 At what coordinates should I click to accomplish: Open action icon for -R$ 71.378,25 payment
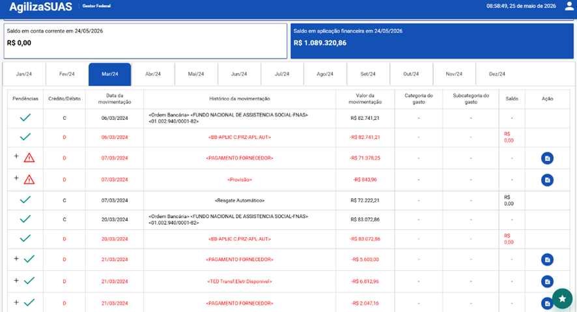(547, 158)
